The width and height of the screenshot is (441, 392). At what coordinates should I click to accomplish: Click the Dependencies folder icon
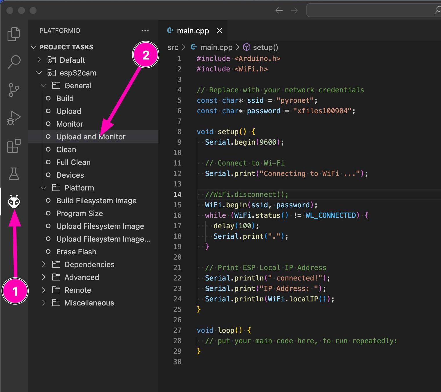pyautogui.click(x=56, y=265)
